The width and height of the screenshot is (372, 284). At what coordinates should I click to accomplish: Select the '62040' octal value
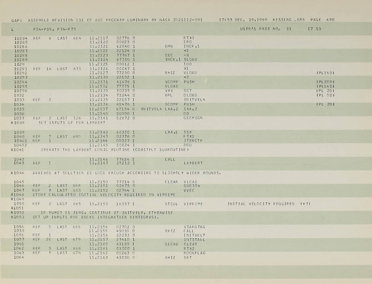pyautogui.click(x=123, y=46)
